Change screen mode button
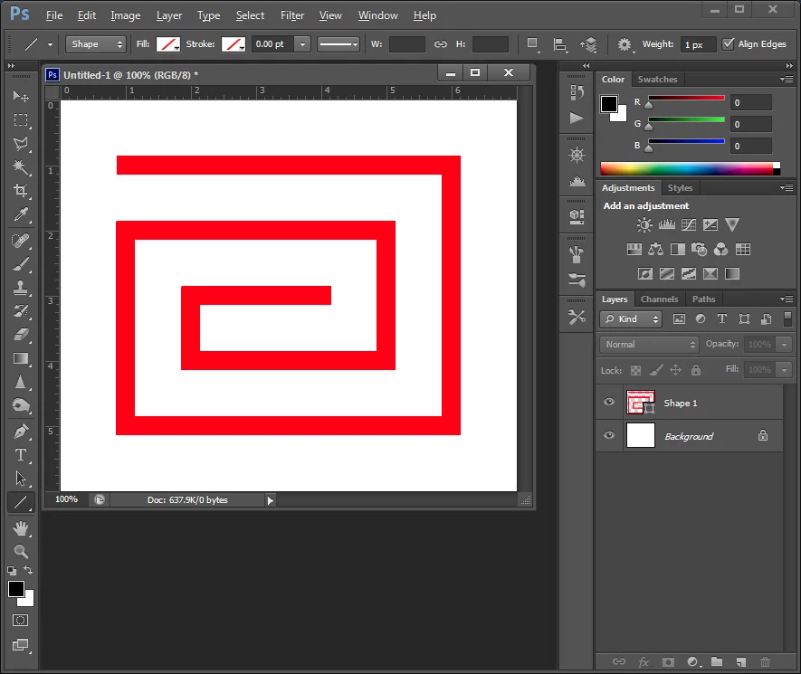Screen dimensions: 801x674 click(21, 644)
